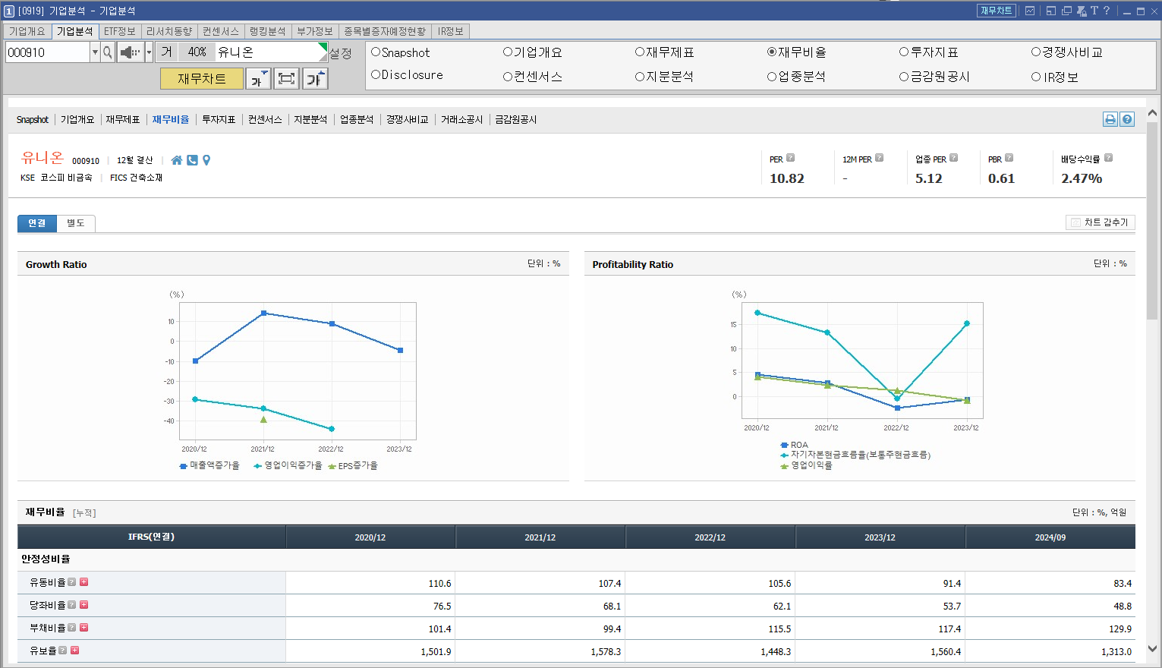The width and height of the screenshot is (1162, 668).
Task: Select the Disclosure radio button
Action: (x=375, y=74)
